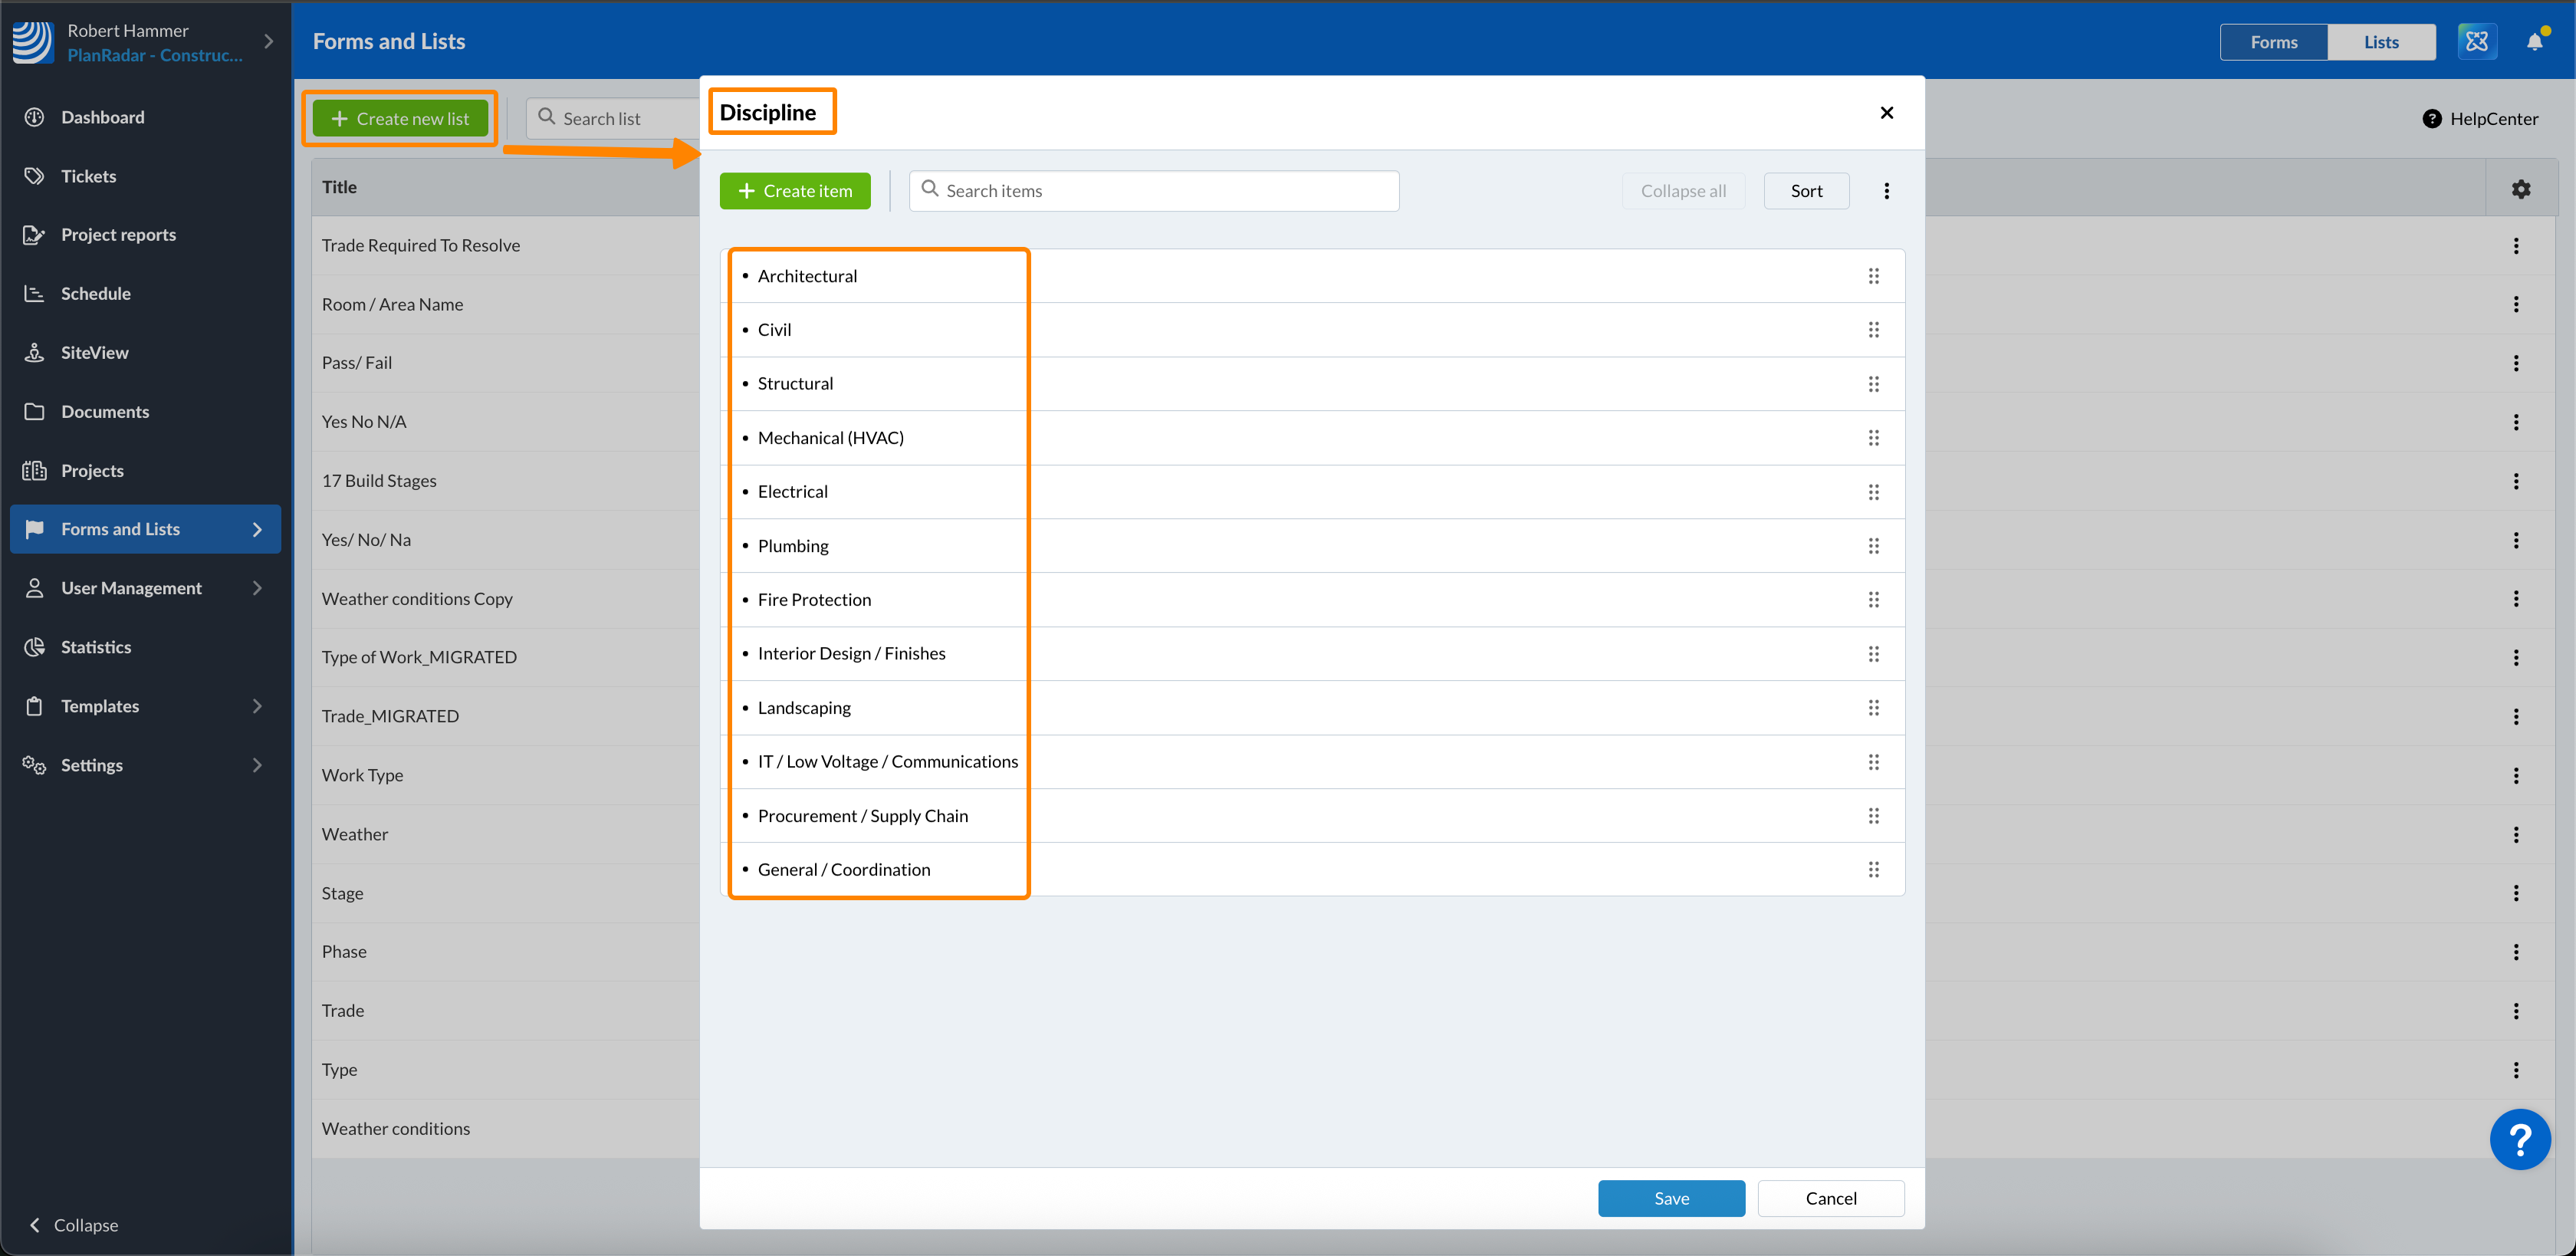Click the Tickets tag icon
This screenshot has height=1256, width=2576.
34,176
